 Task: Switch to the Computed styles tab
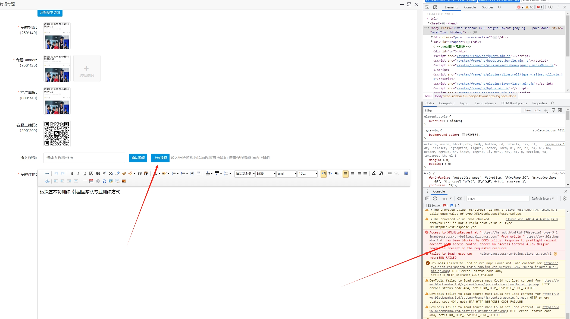(446, 103)
